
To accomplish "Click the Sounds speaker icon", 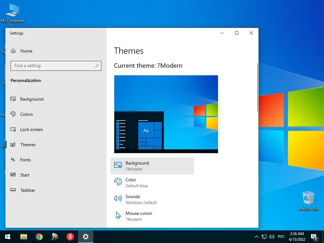I will point(118,199).
